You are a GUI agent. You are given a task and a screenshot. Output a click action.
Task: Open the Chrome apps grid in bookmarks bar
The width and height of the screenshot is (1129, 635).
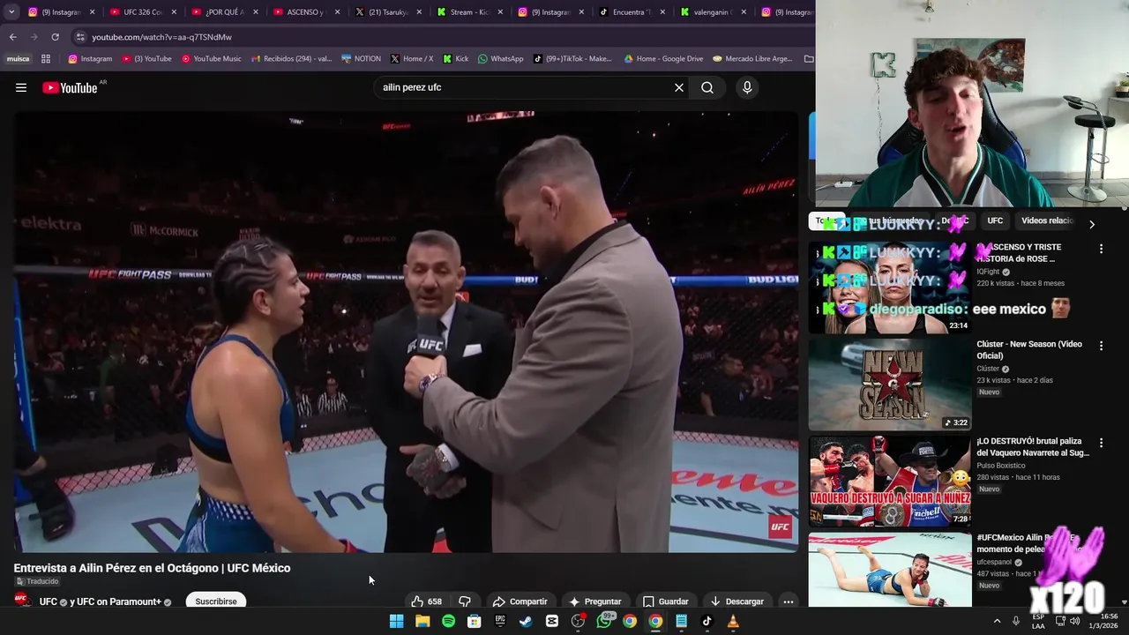point(46,59)
